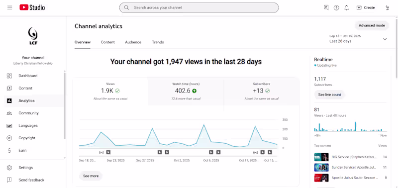This screenshot has width=398, height=188.
Task: Click the live stream marker near Oct 11
Action: pos(256,152)
